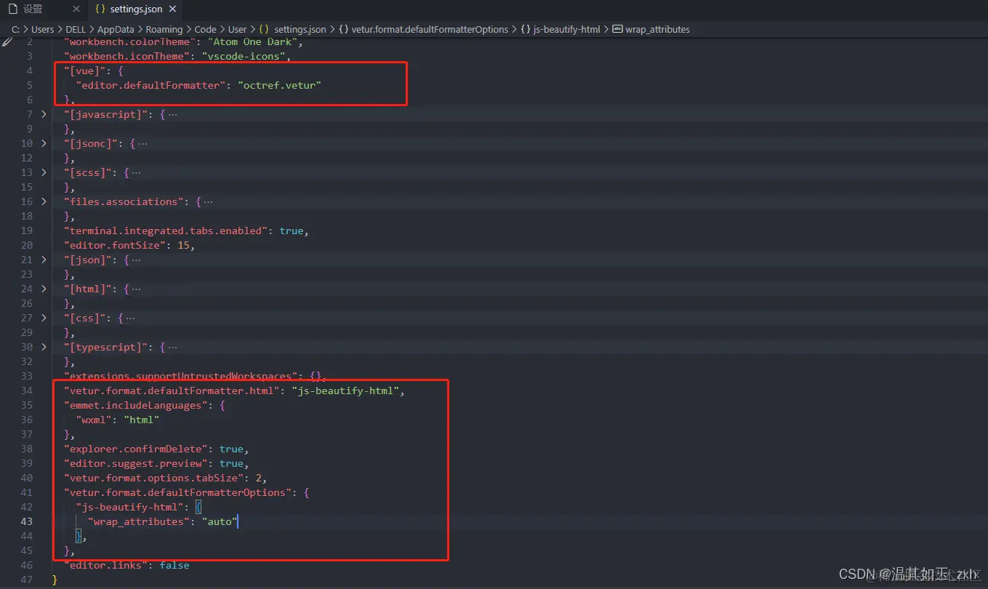Click the false value of editor.links
The image size is (988, 589).
click(174, 565)
